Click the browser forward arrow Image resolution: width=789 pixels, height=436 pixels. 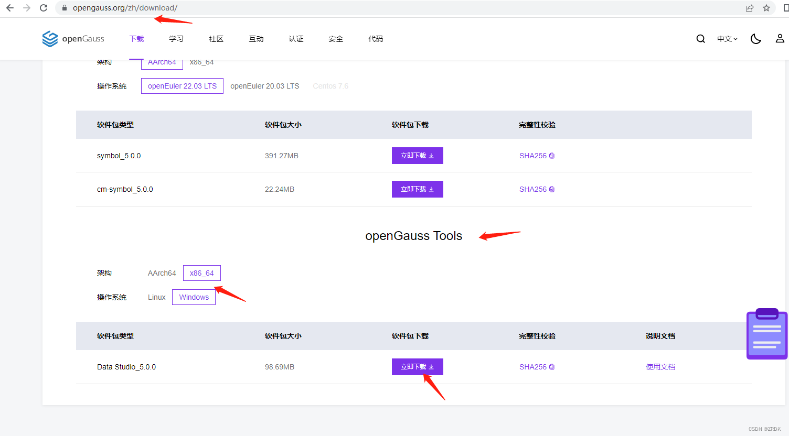coord(27,8)
